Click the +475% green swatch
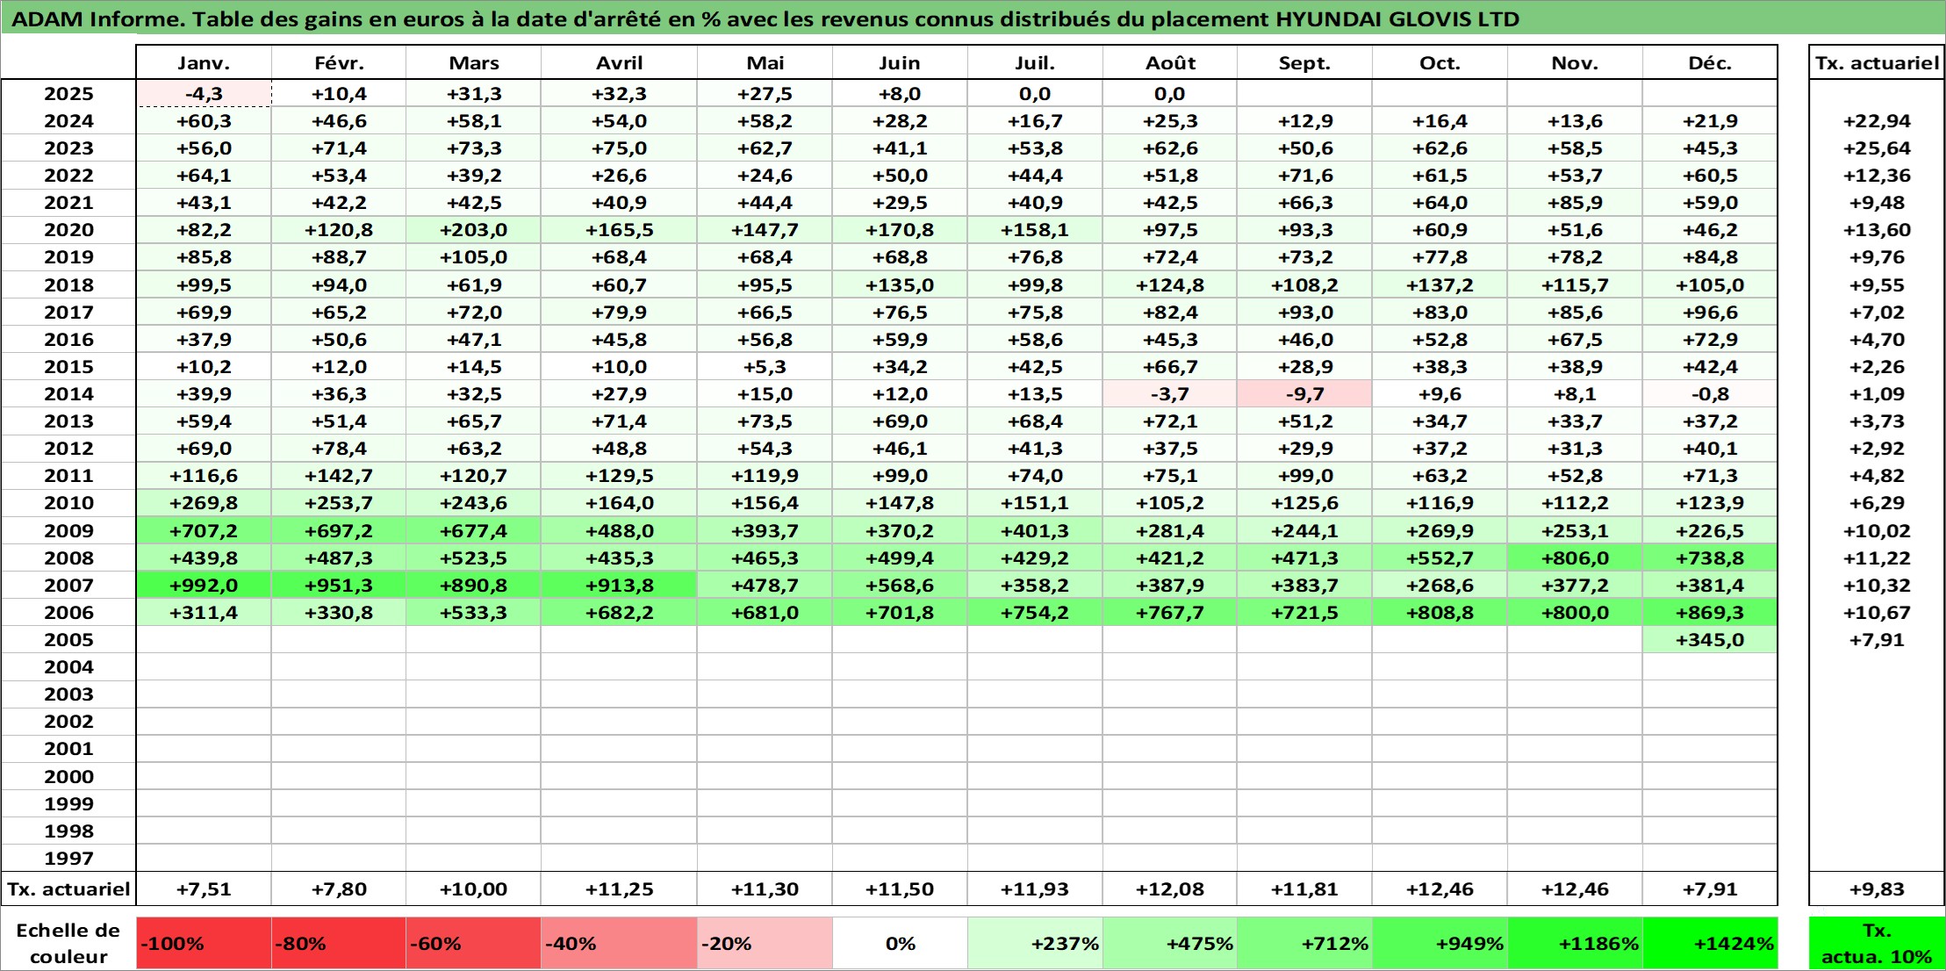 coord(1170,944)
